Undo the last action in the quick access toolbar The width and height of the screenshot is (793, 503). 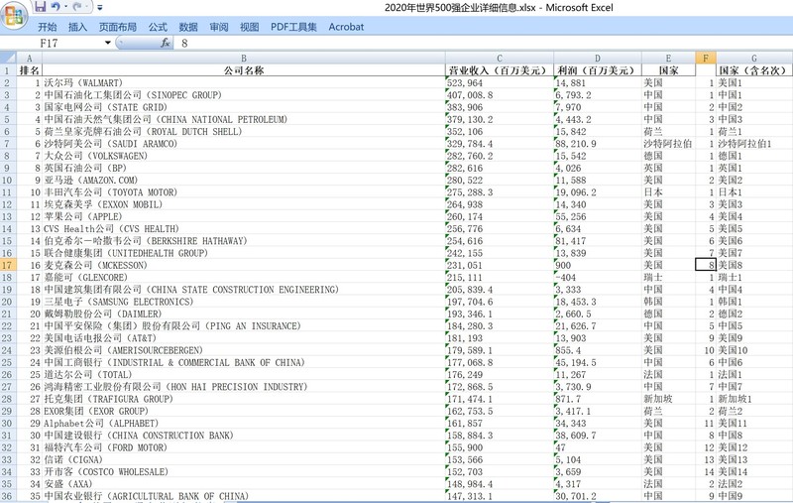click(x=56, y=7)
